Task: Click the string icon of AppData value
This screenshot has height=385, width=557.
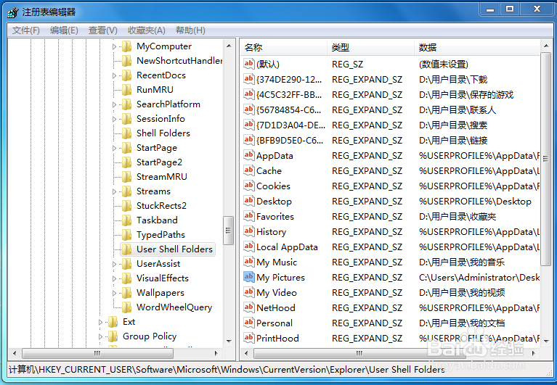Action: [x=248, y=155]
